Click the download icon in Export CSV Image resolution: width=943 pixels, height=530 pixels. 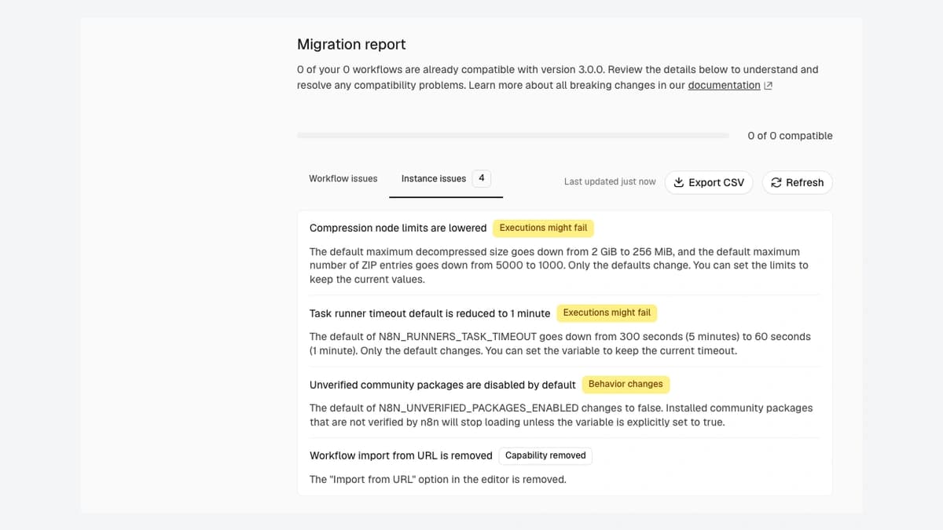[679, 182]
